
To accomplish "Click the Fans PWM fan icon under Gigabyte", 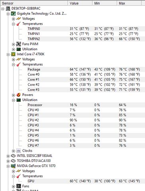I will point(19,44).
